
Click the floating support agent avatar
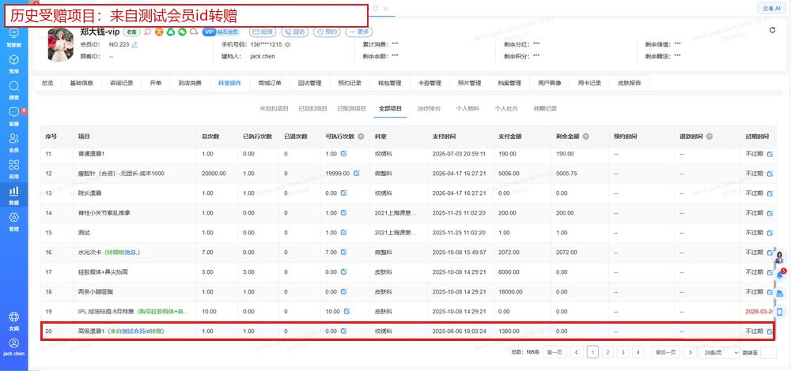pyautogui.click(x=780, y=257)
